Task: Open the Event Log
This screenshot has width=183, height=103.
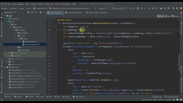Action: [x=157, y=97]
